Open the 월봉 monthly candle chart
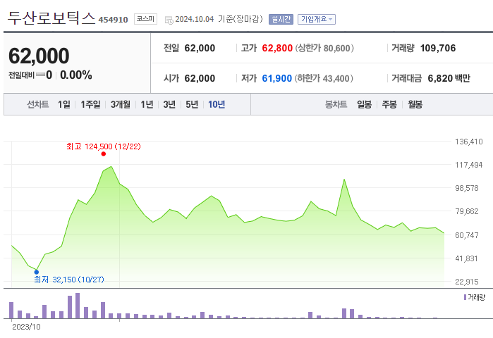 click(415, 104)
